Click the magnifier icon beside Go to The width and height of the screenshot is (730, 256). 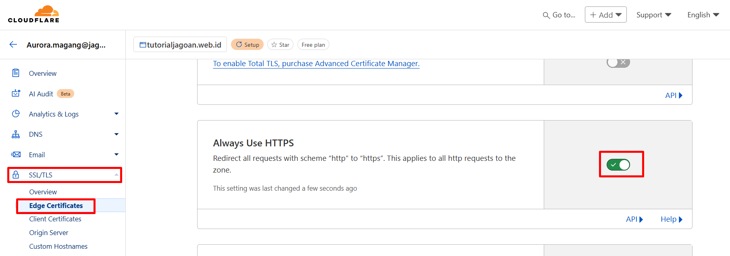coord(546,15)
